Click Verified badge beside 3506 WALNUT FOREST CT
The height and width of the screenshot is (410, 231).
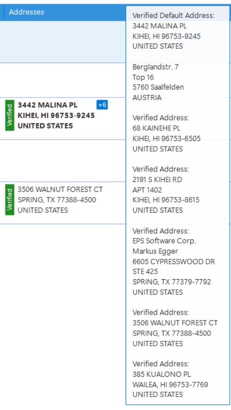coord(10,200)
